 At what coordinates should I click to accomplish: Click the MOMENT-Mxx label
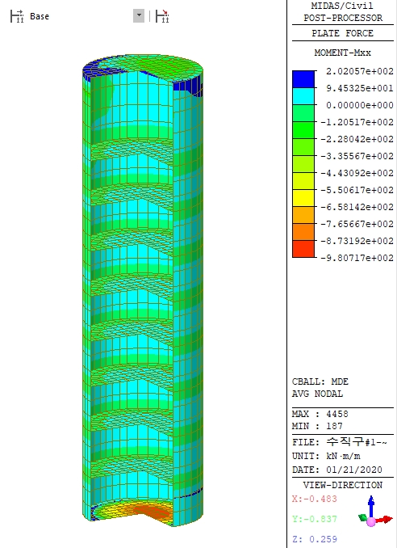pos(343,53)
